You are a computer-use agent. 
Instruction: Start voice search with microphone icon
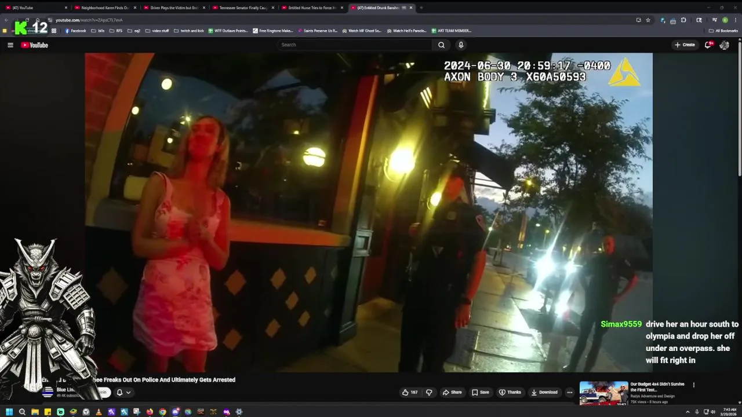(461, 45)
